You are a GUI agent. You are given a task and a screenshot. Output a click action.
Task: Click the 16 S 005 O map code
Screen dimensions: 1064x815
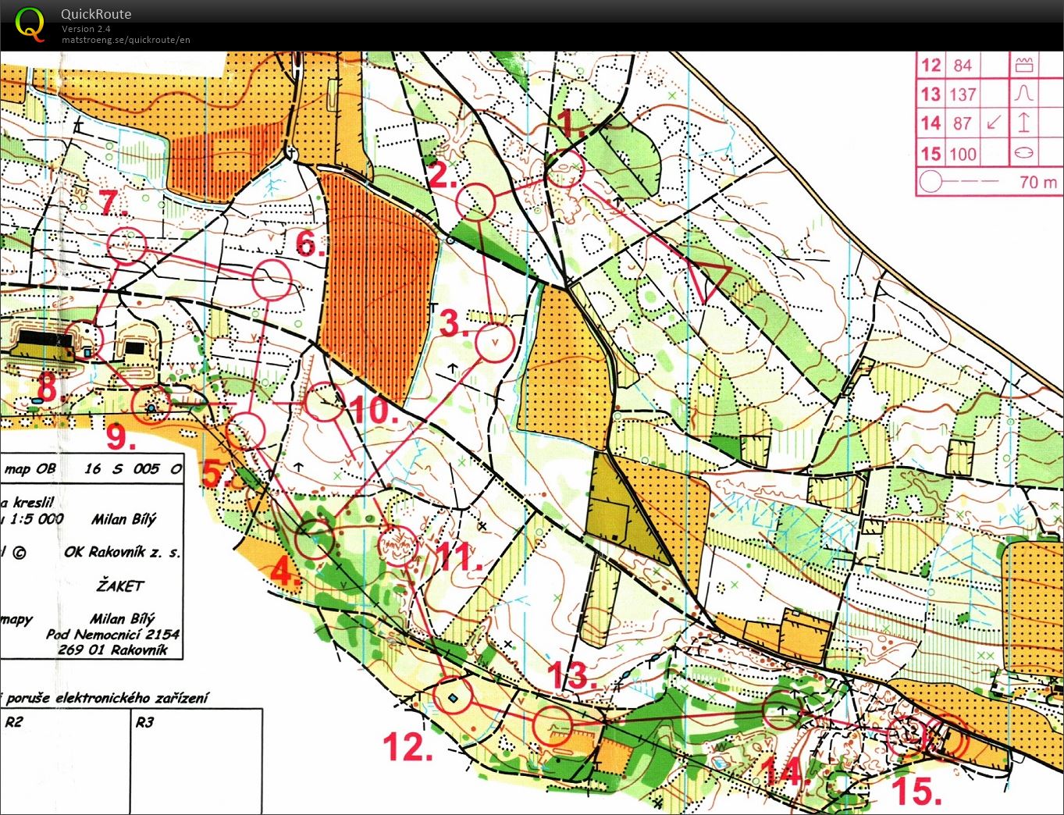pyautogui.click(x=133, y=468)
